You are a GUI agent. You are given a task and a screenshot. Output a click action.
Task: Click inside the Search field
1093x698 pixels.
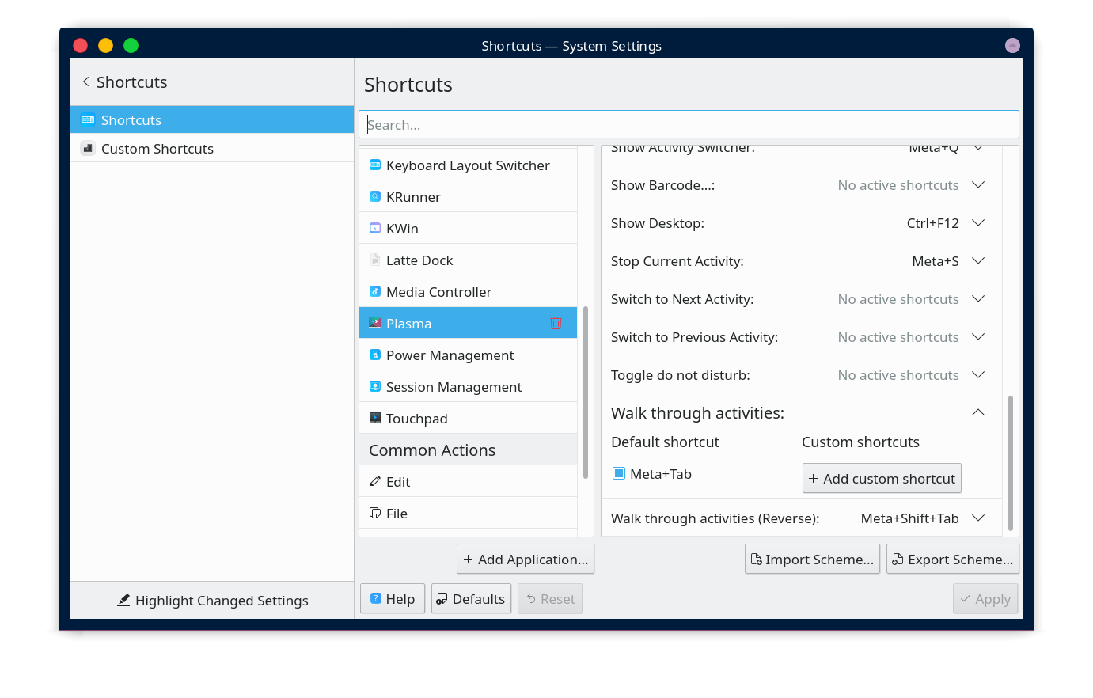pyautogui.click(x=688, y=124)
